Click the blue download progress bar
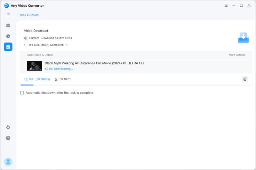Screen dimensions: 256x170 [x=27, y=85]
